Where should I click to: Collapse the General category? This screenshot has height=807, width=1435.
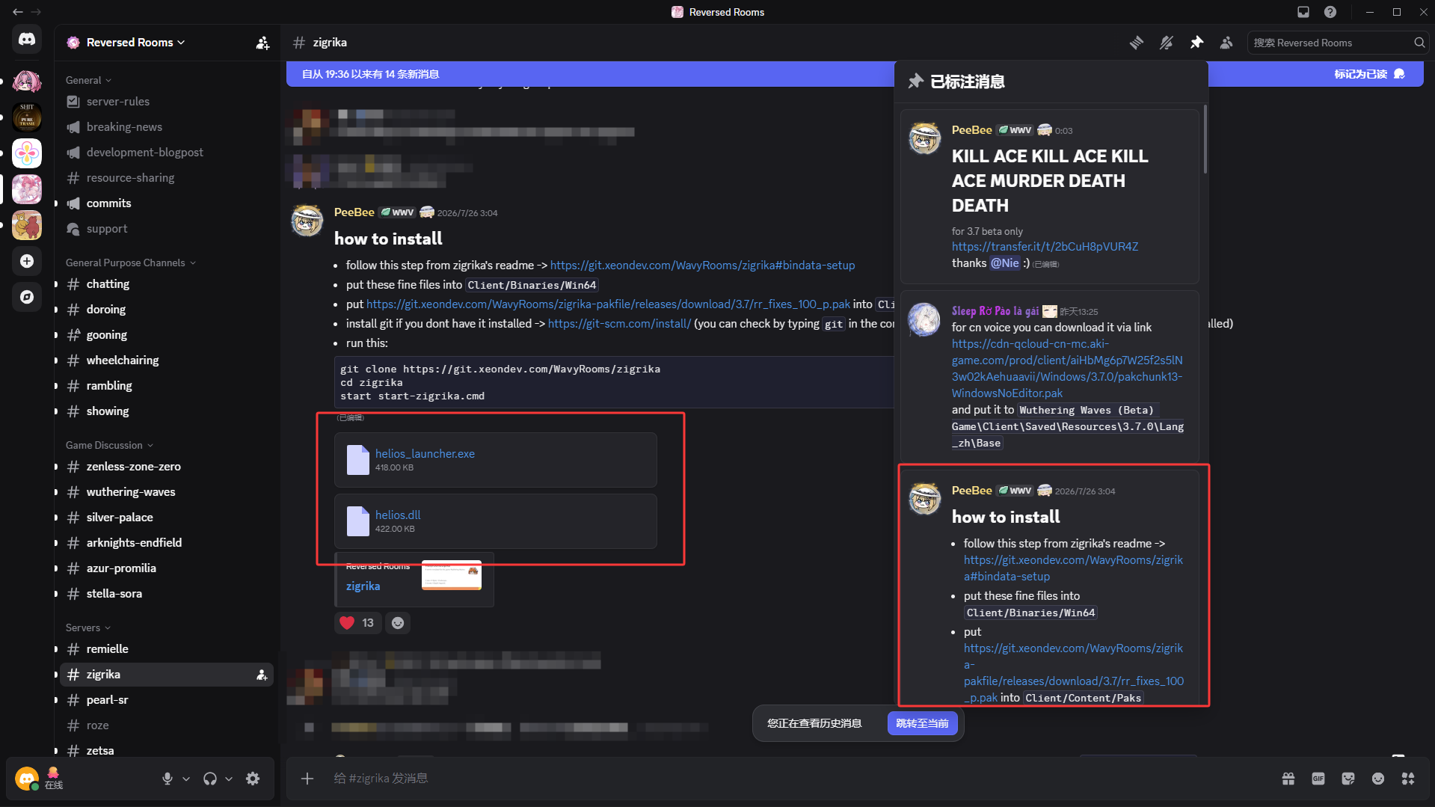(88, 80)
